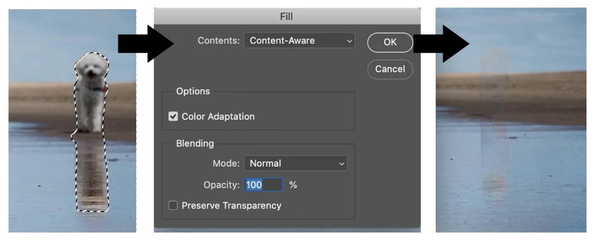Click the Preserve Transparency label text

pyautogui.click(x=231, y=205)
